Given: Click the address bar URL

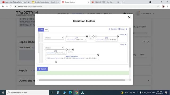Looking at the screenshot, I should click(30, 6).
